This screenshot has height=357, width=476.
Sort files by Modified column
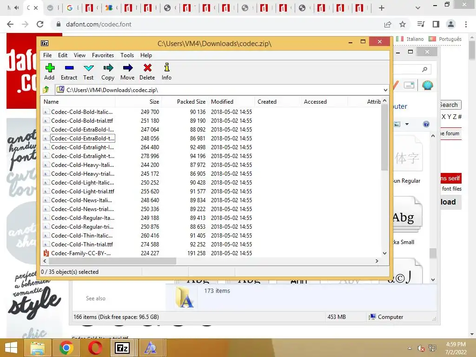click(231, 102)
